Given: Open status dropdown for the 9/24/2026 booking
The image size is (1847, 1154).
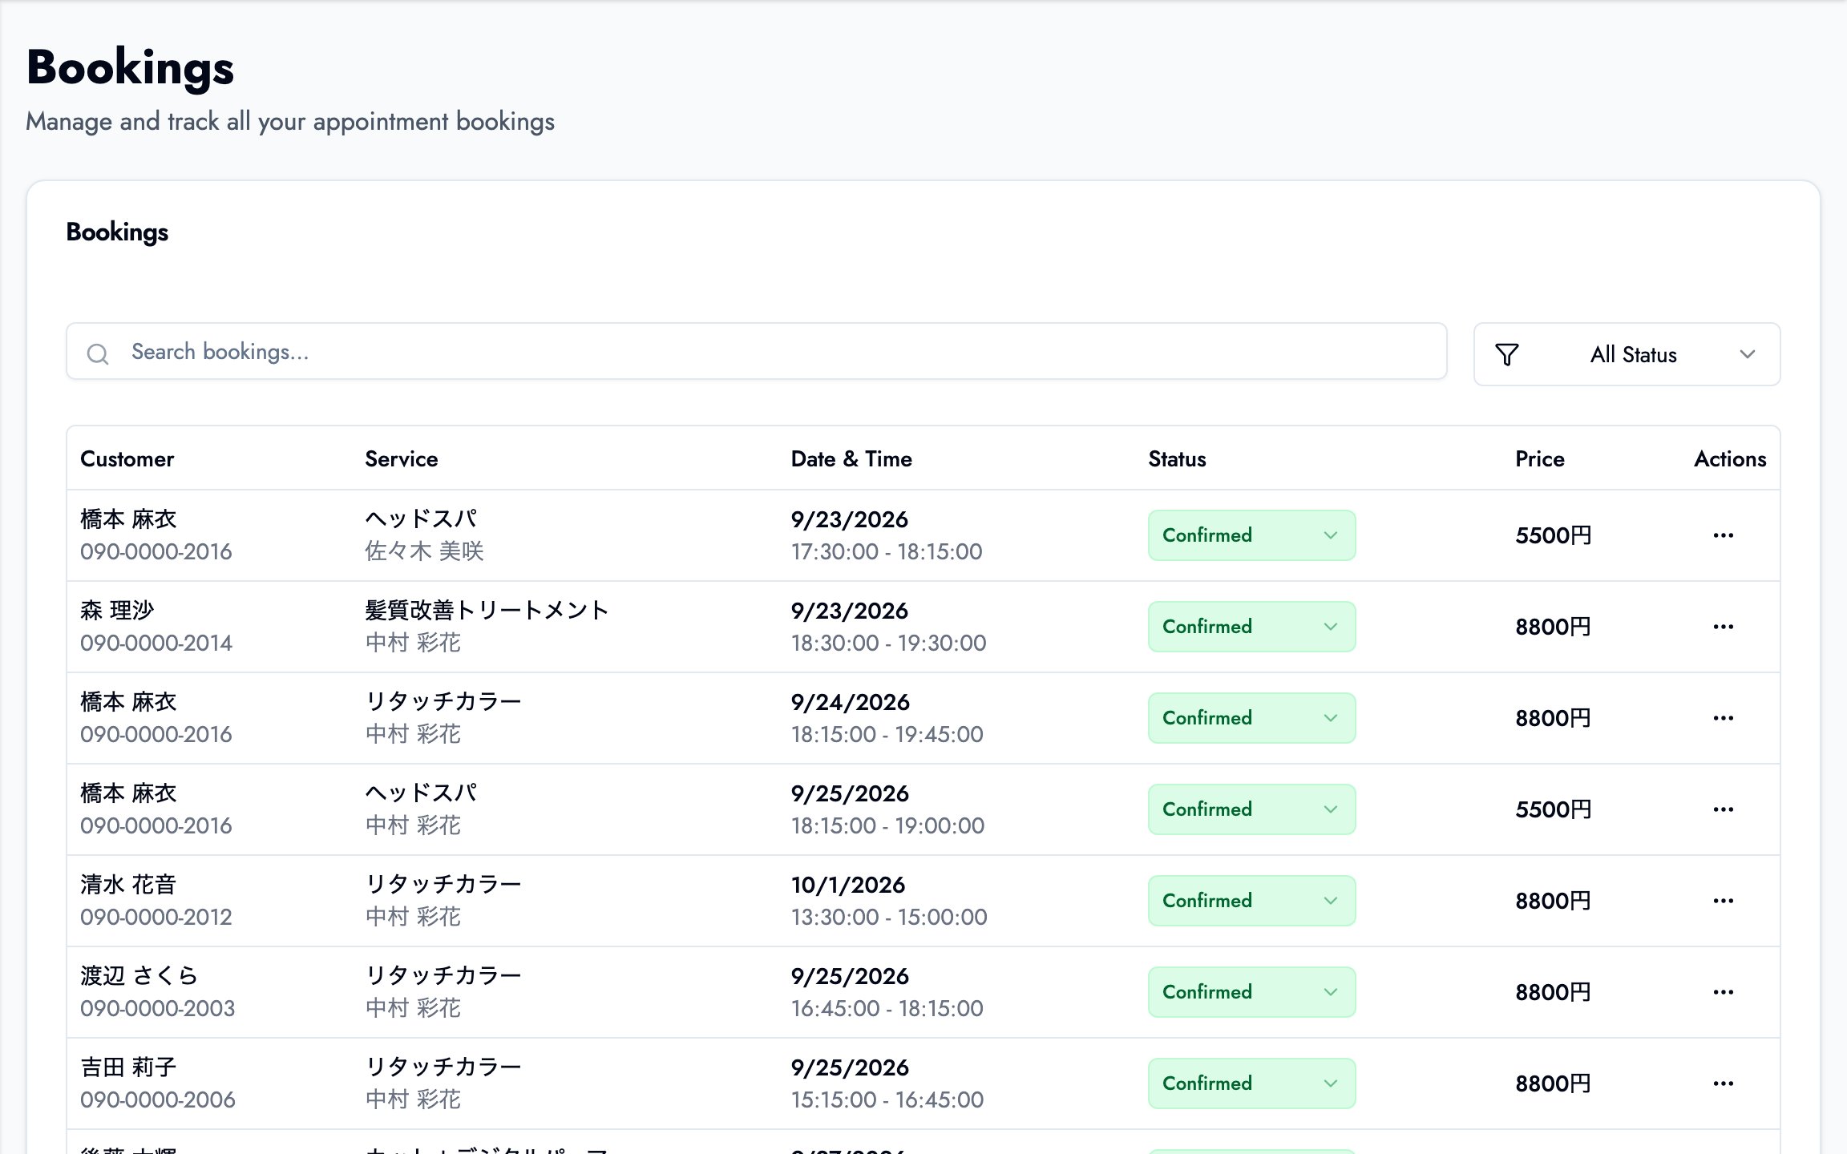Looking at the screenshot, I should coord(1251,718).
